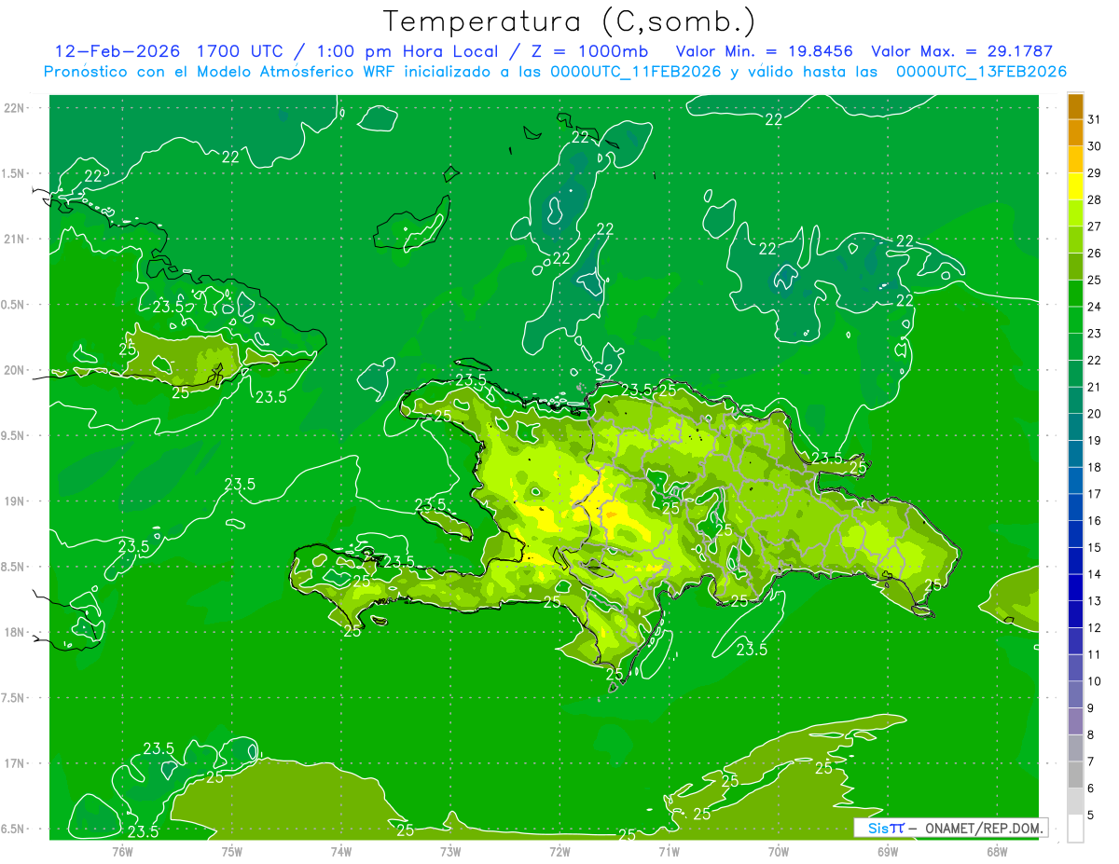The image size is (1119, 864).
Task: Click the 74W longitude axis label
Action: (341, 851)
